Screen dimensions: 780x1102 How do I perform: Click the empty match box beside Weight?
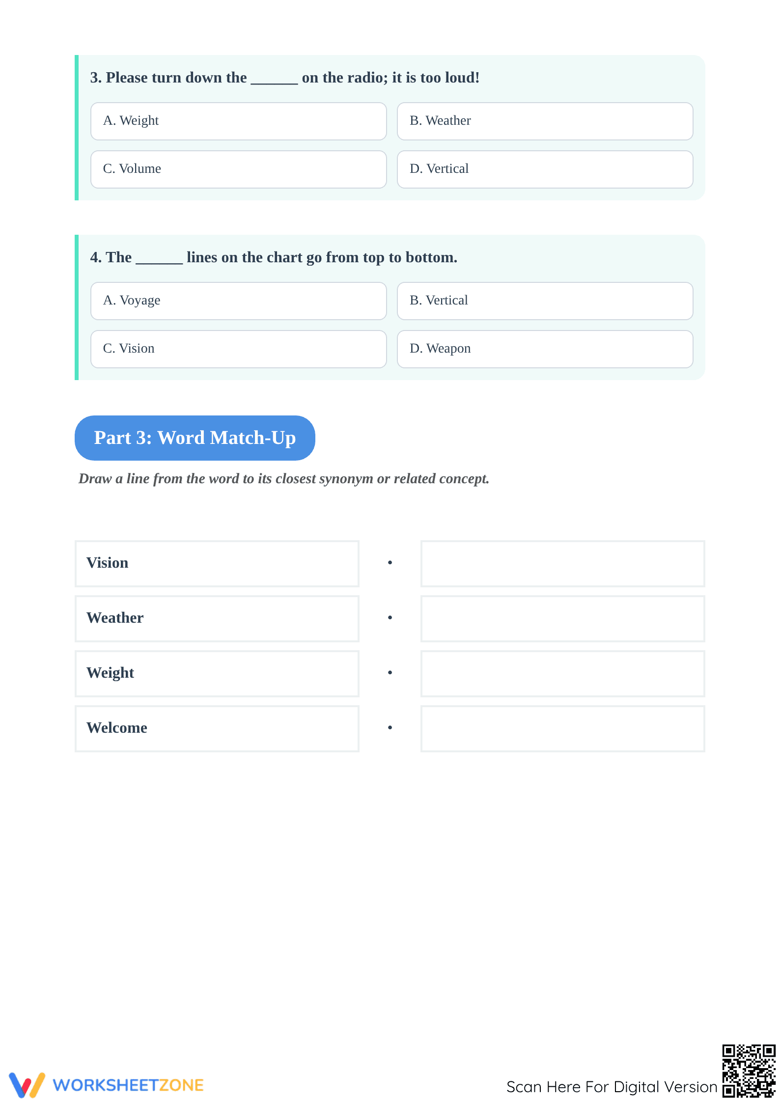[x=562, y=674]
